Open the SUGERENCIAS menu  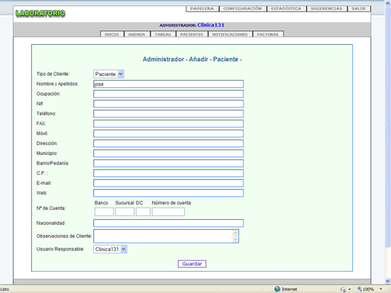click(x=327, y=8)
